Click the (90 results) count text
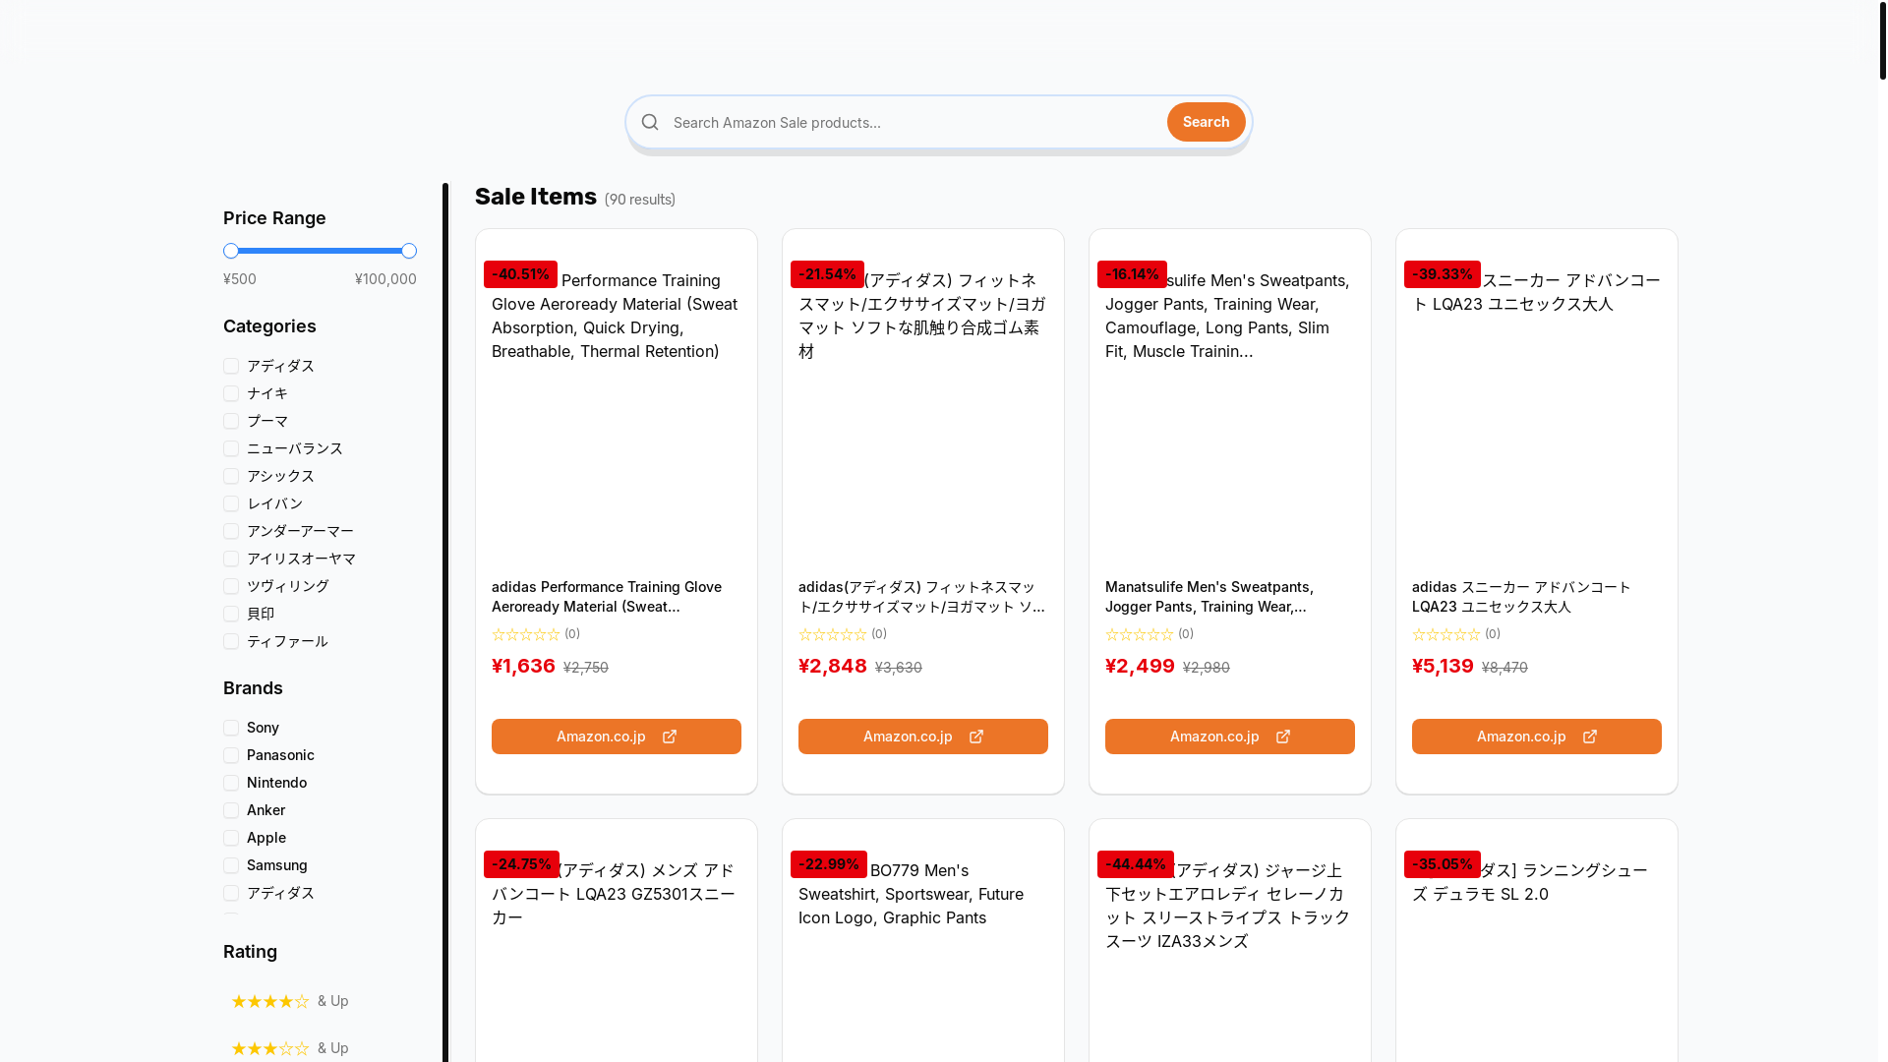 tap(639, 200)
